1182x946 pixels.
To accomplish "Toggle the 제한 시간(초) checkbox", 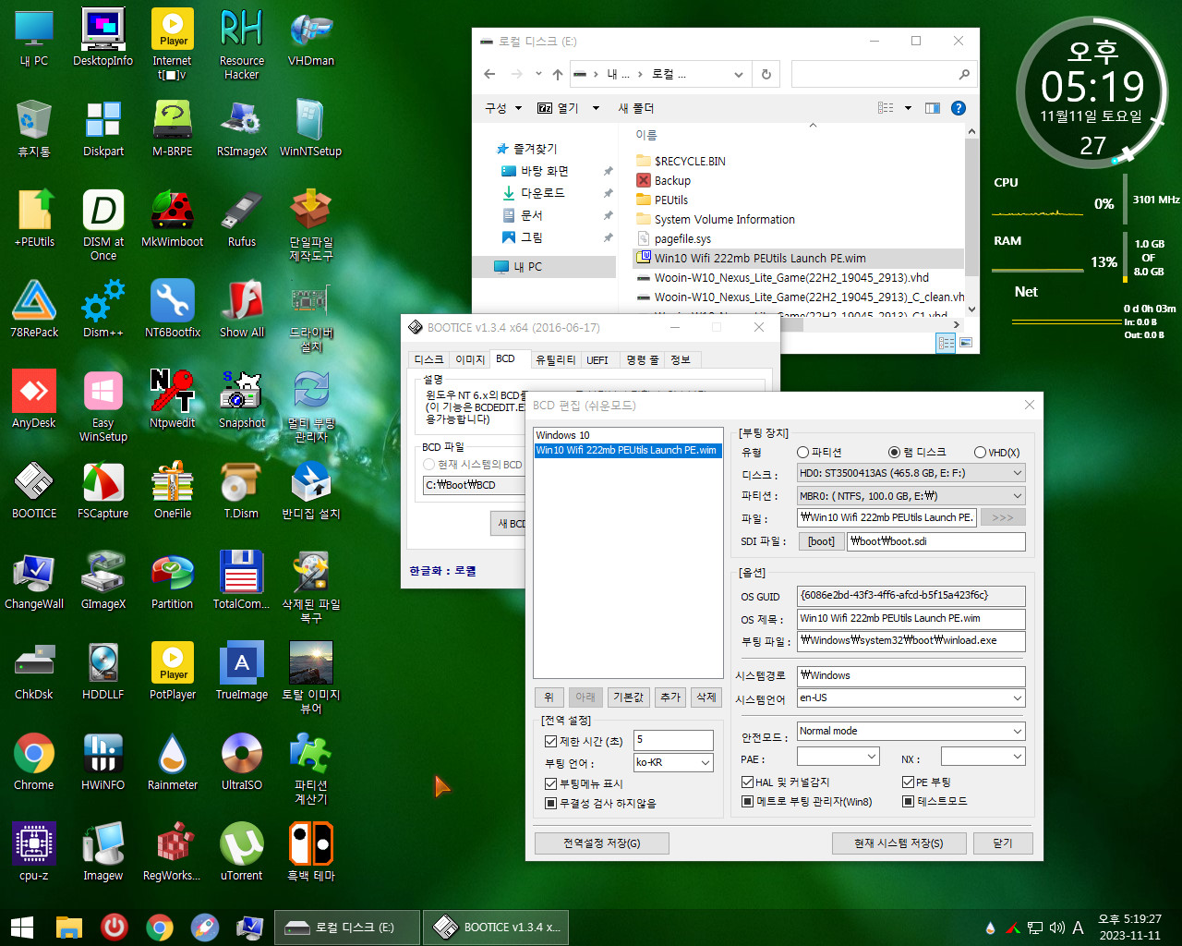I will (x=550, y=741).
